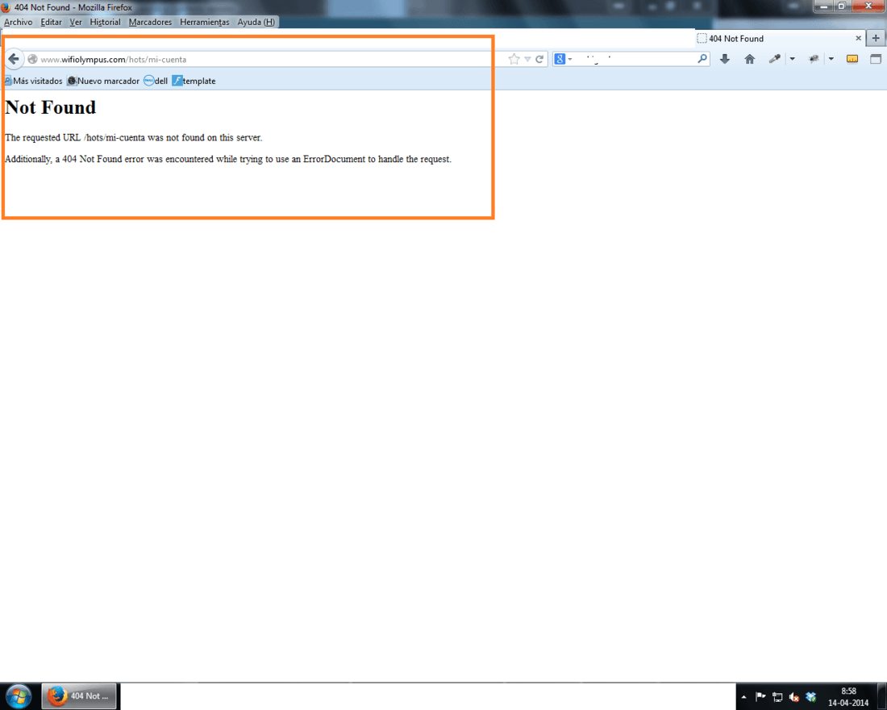887x710 pixels.
Task: Open the ruler measuring tool
Action: click(x=852, y=59)
